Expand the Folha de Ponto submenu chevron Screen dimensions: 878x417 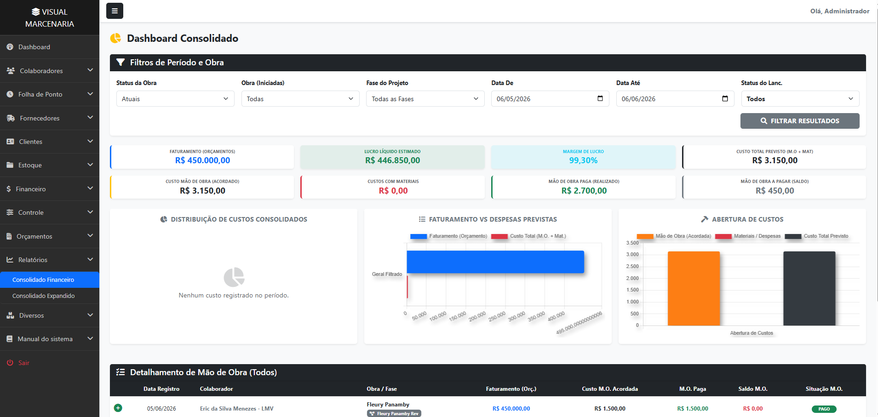pyautogui.click(x=90, y=94)
